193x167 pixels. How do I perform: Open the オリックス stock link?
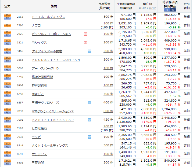tap(39, 154)
